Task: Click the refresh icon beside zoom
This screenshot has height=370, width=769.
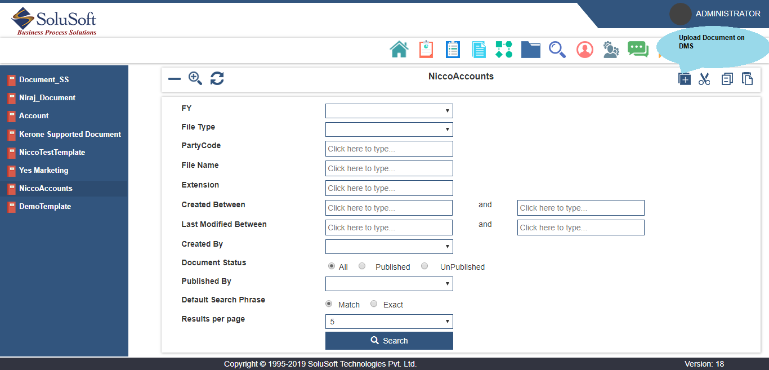Action: click(x=217, y=79)
